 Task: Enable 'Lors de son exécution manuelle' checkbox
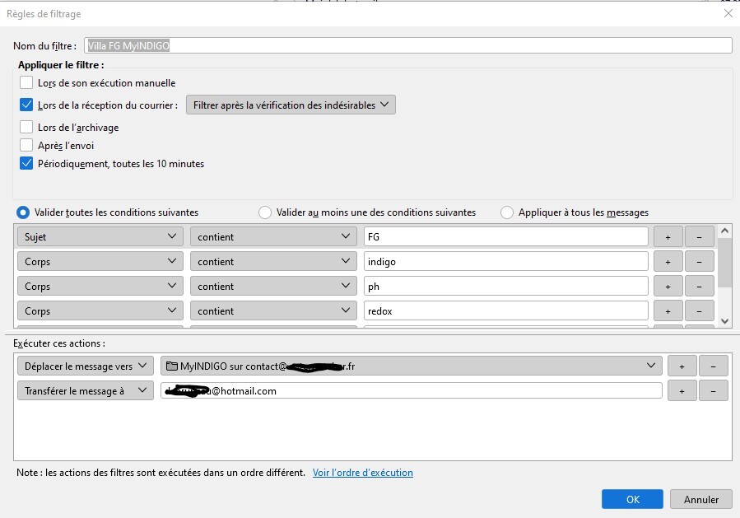[26, 82]
